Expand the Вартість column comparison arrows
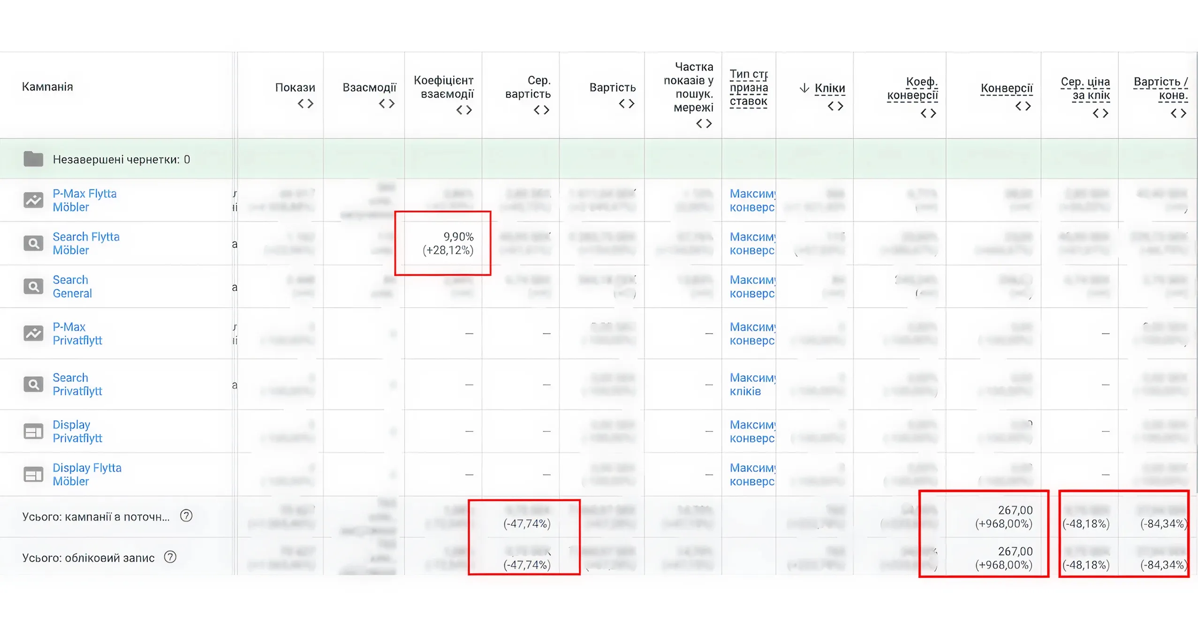1198x627 pixels. (x=626, y=104)
